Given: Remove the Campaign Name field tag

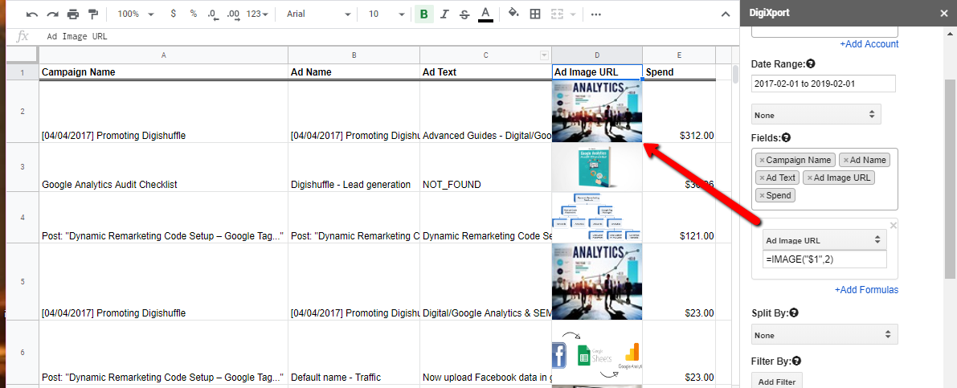Looking at the screenshot, I should coord(762,160).
